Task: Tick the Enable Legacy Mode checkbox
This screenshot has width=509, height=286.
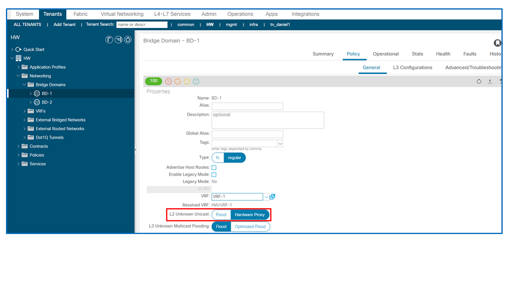Action: [214, 175]
